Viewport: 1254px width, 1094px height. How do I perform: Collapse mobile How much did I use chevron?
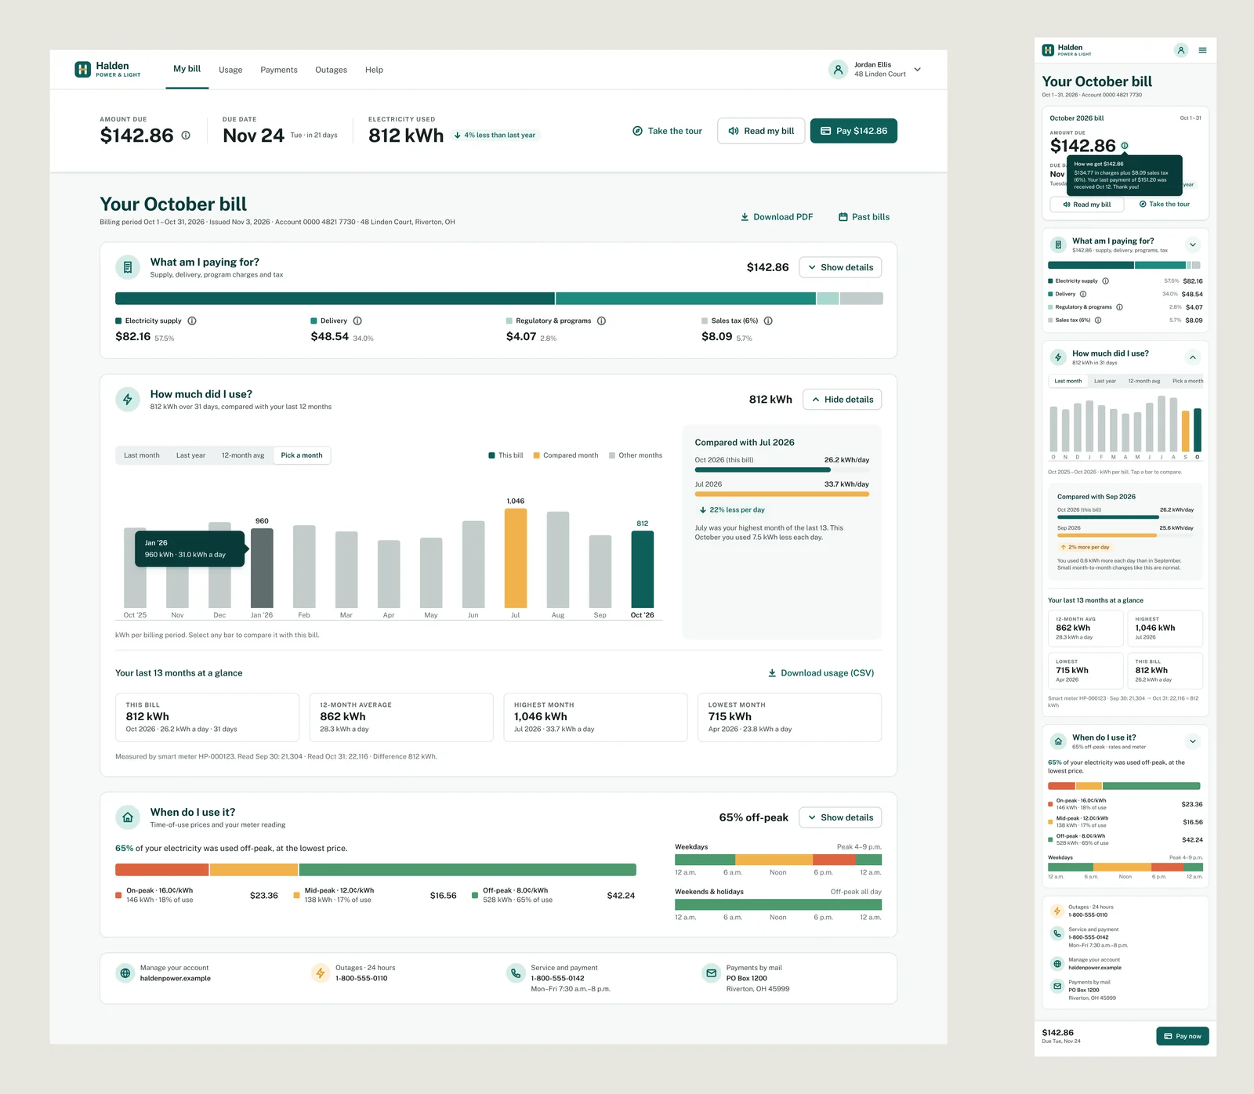click(x=1193, y=357)
